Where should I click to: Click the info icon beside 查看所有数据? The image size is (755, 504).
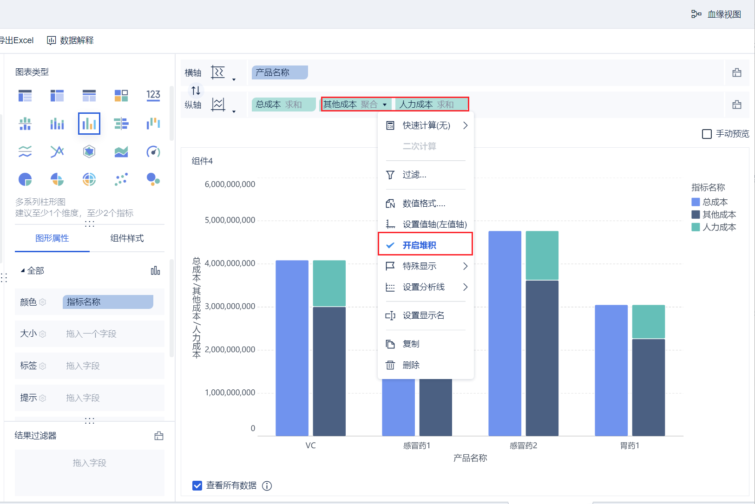267,486
